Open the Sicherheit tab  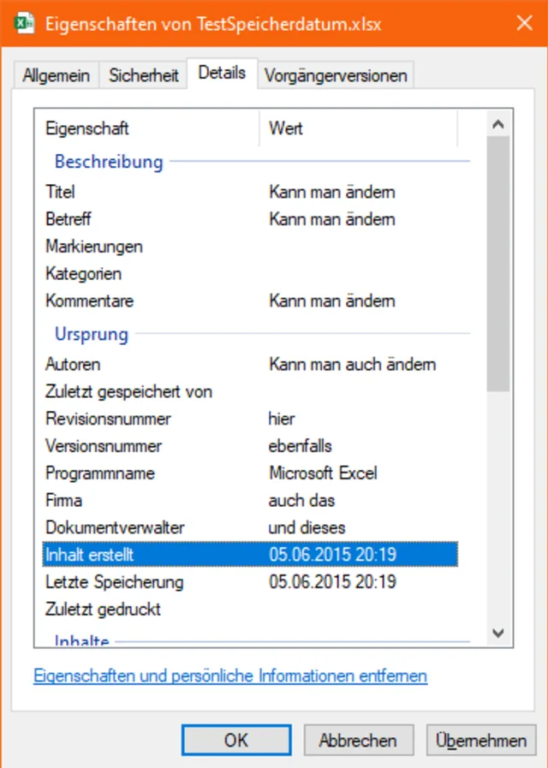[x=144, y=75]
